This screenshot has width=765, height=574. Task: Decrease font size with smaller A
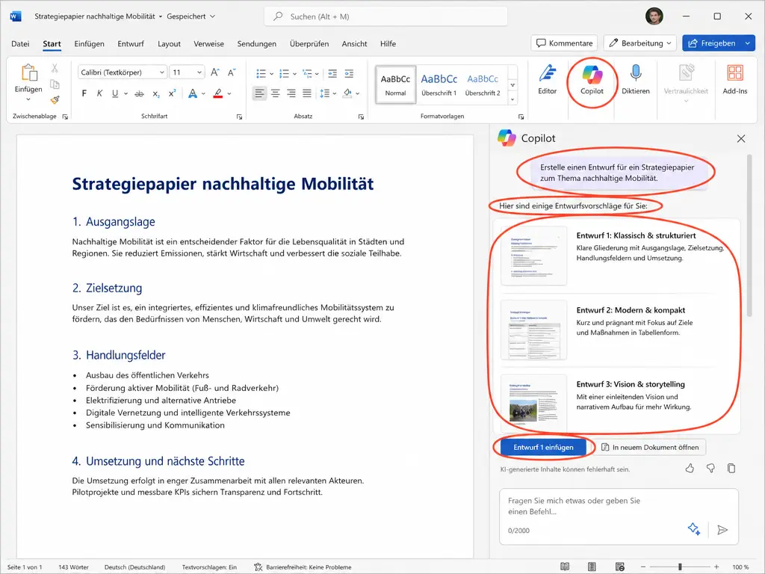(232, 72)
